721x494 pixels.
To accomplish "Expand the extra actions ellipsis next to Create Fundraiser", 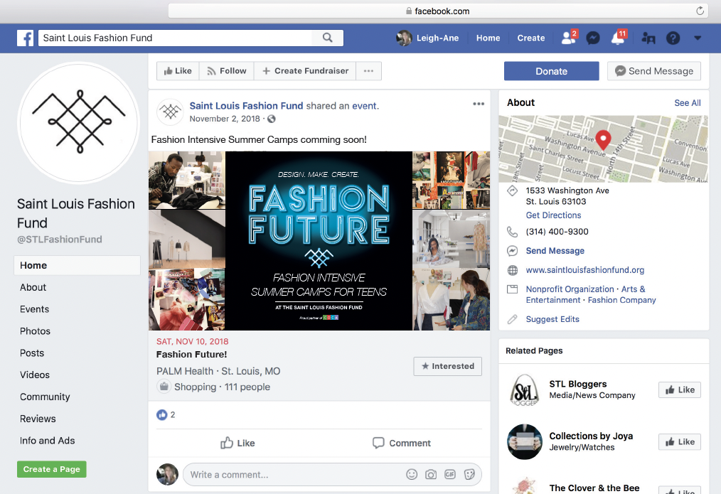I will 369,70.
